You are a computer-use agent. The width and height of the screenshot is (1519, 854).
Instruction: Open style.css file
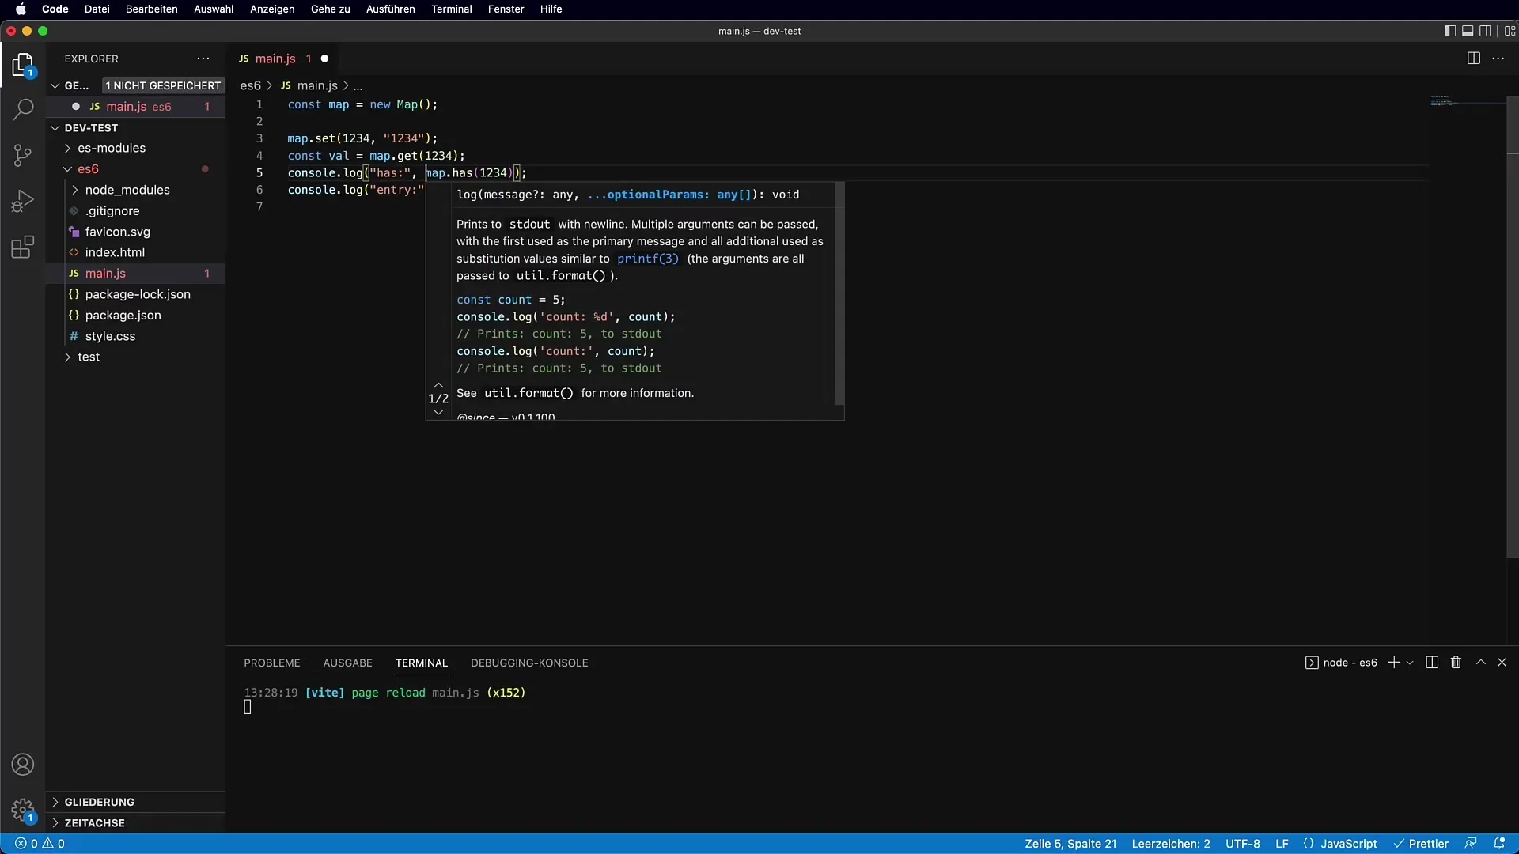click(x=110, y=336)
